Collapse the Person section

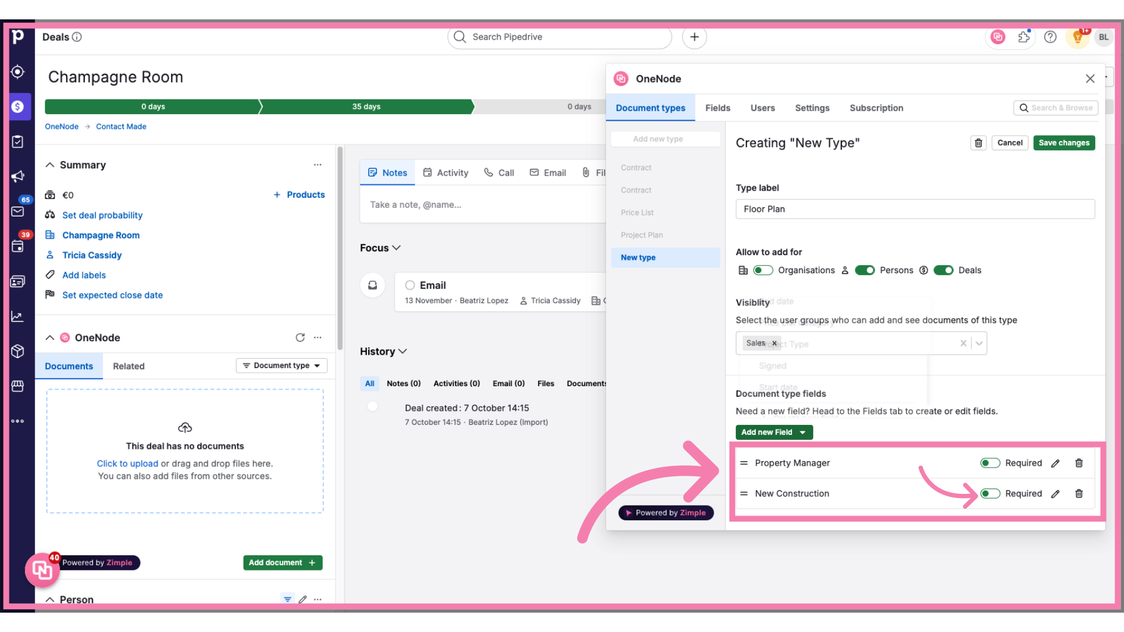click(50, 599)
